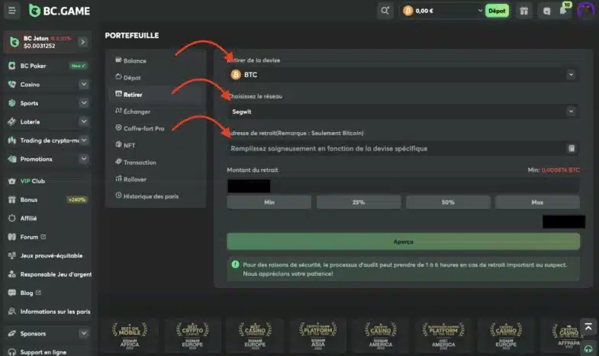This screenshot has width=599, height=356.
Task: Open the hamburger menu icon
Action: pos(12,11)
